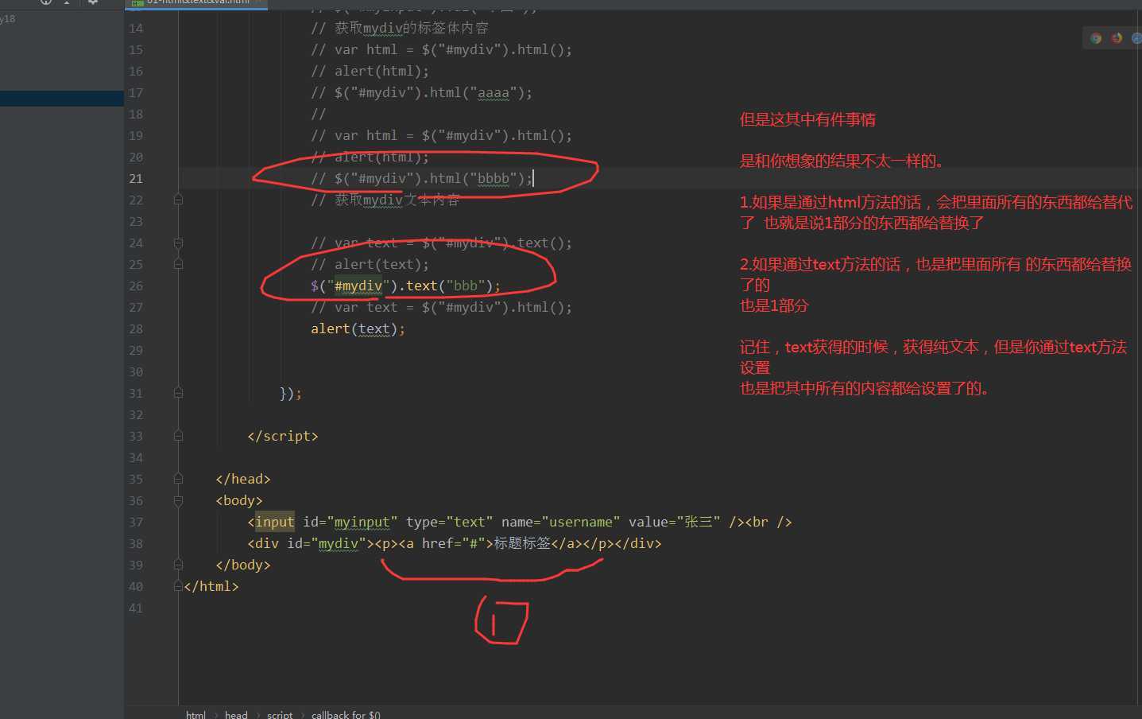Click commented var text line 27
The width and height of the screenshot is (1142, 719).
(441, 307)
